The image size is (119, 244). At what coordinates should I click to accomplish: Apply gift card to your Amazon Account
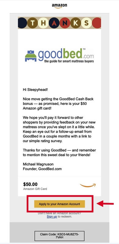(60, 204)
